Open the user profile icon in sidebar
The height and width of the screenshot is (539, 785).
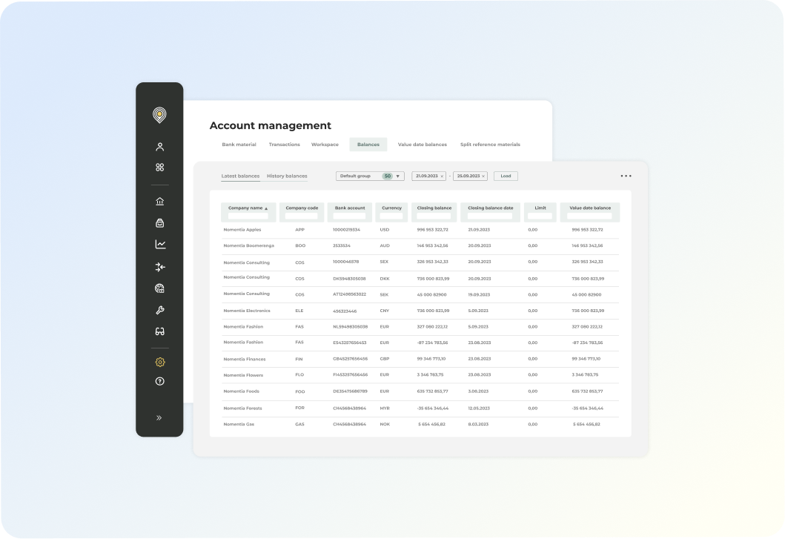point(159,147)
